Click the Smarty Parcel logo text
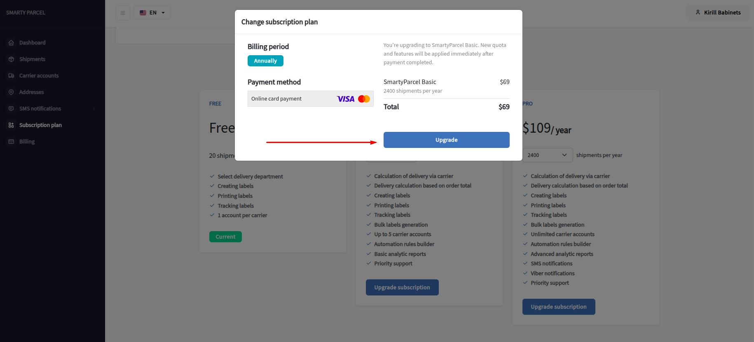The width and height of the screenshot is (754, 342). pos(26,13)
